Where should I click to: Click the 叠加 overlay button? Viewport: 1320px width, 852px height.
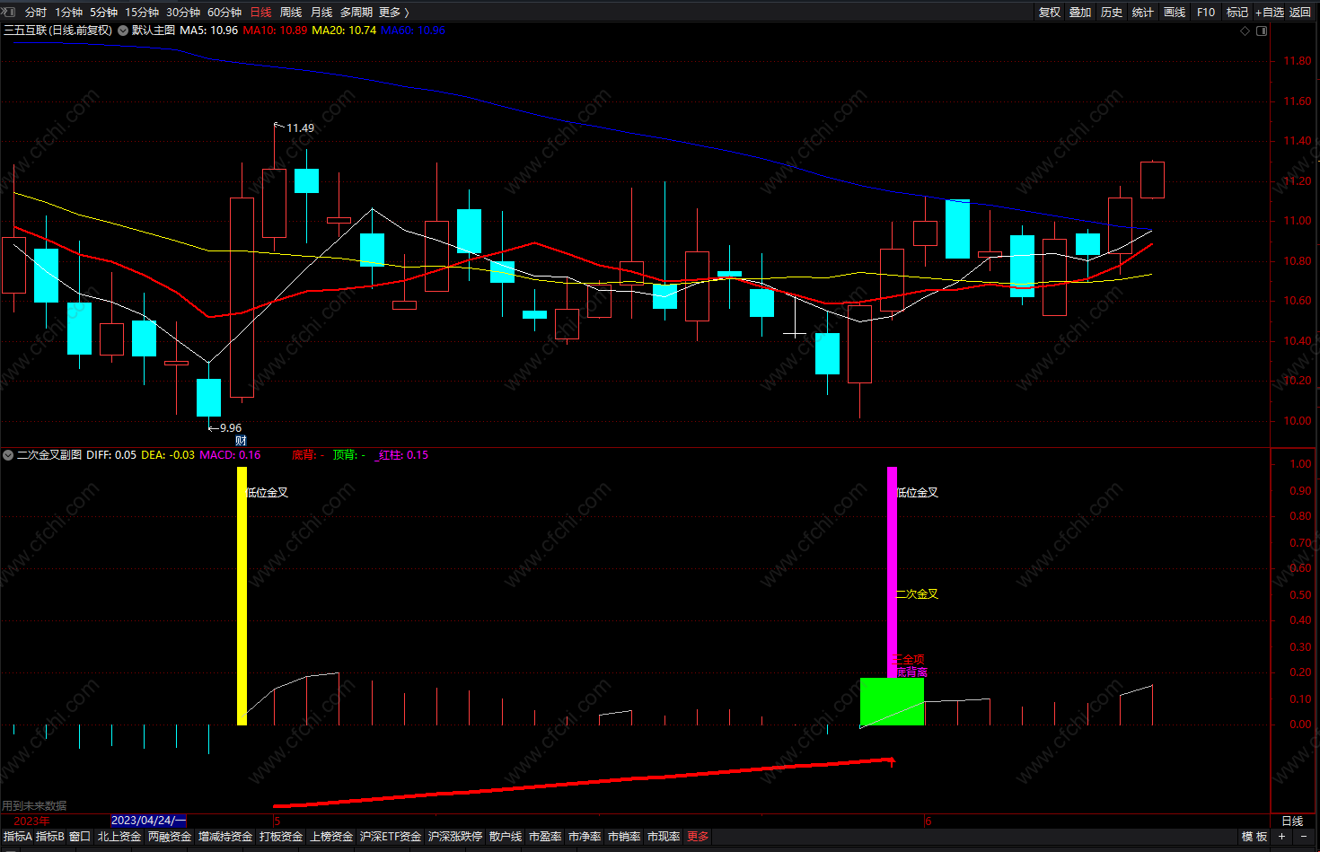[1080, 13]
